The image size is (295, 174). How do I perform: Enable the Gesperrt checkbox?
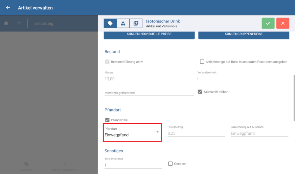point(170,164)
